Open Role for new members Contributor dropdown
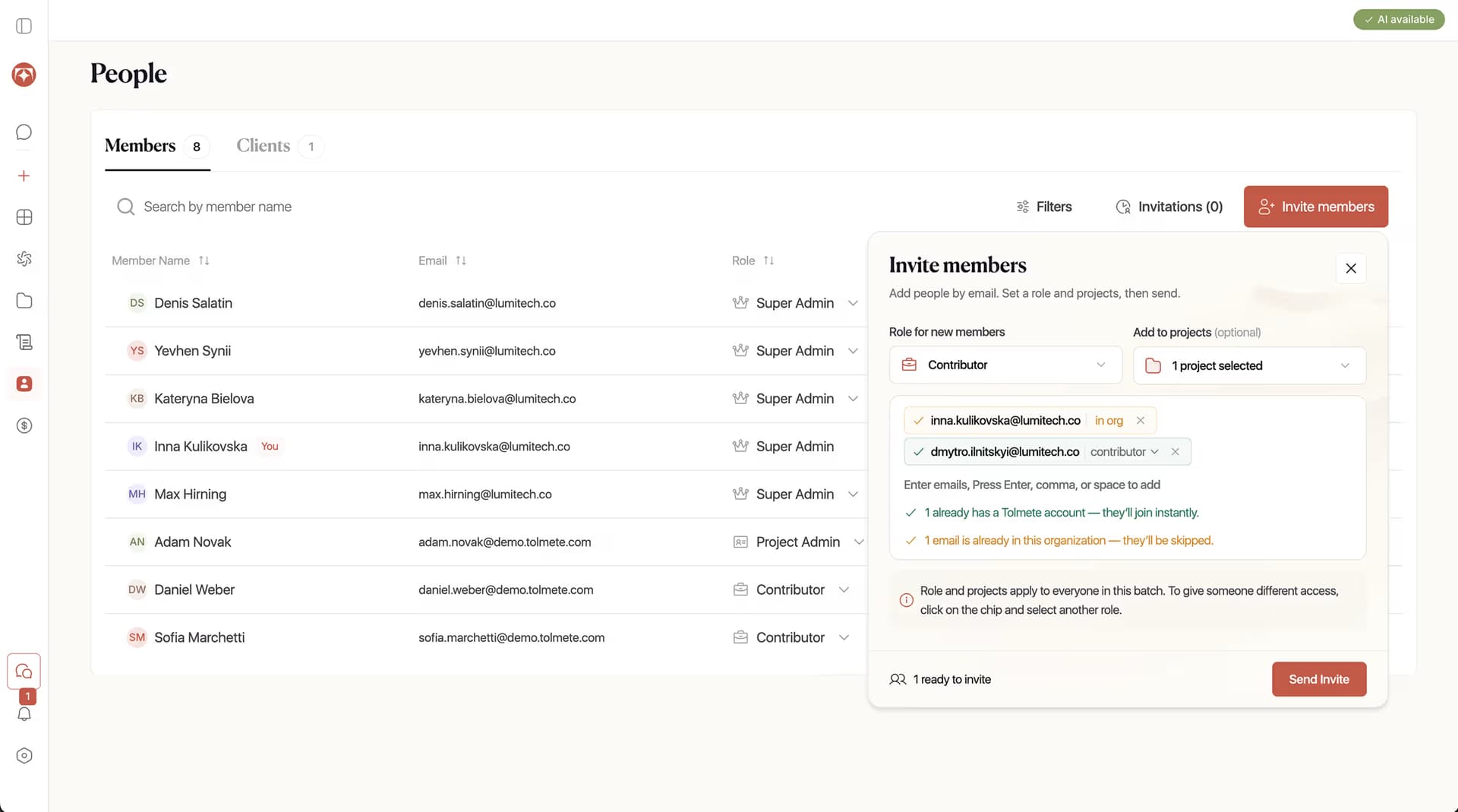1458x812 pixels. pyautogui.click(x=1005, y=365)
